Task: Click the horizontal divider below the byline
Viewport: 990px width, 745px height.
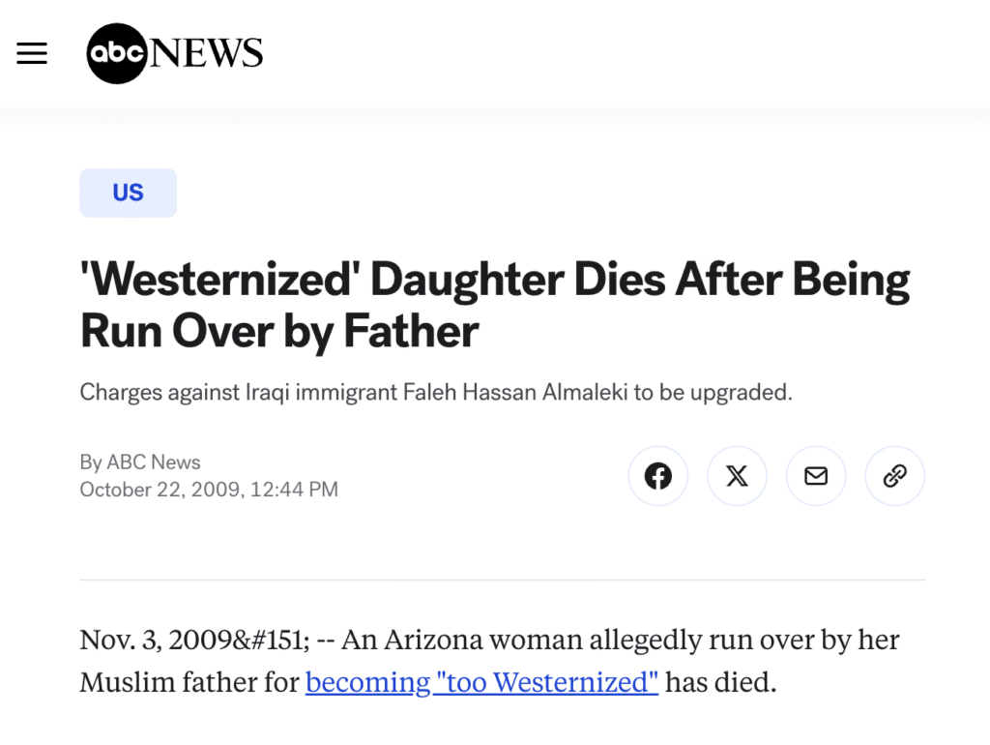Action: 502,581
